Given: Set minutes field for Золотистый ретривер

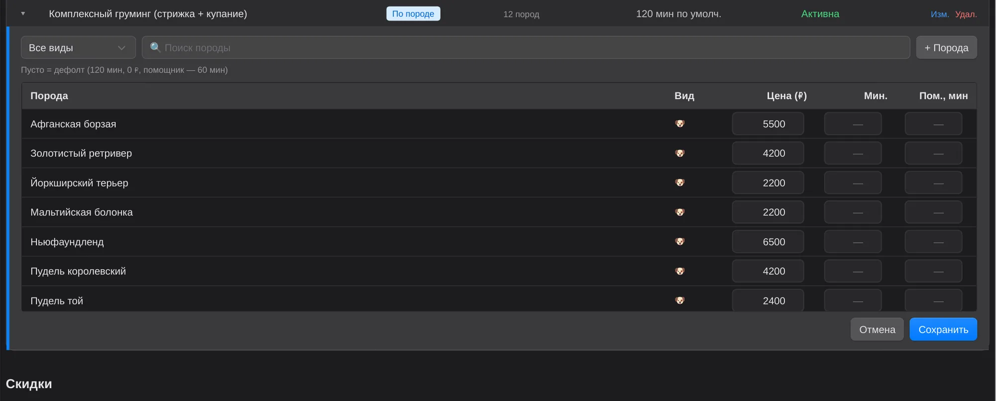Looking at the screenshot, I should click(853, 153).
